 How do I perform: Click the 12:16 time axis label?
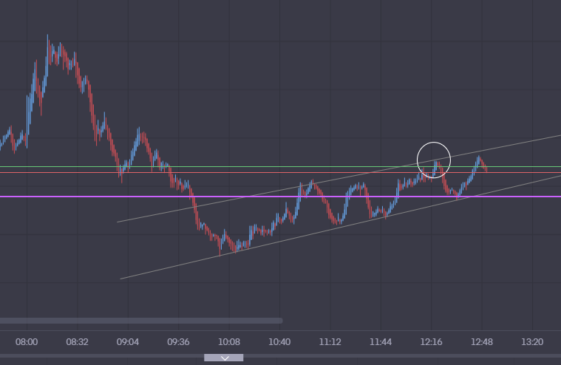click(x=431, y=342)
